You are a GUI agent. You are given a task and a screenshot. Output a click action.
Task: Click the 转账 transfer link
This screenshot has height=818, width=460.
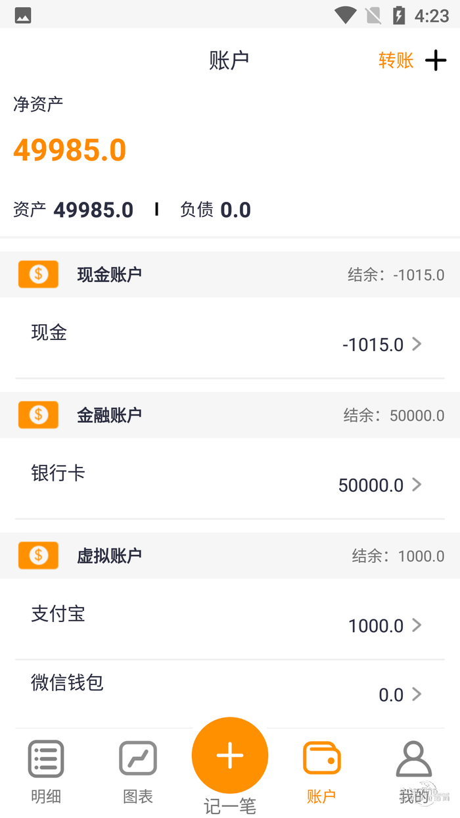click(396, 60)
